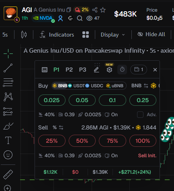Toggle sell percent swap arrows

click(x=61, y=127)
